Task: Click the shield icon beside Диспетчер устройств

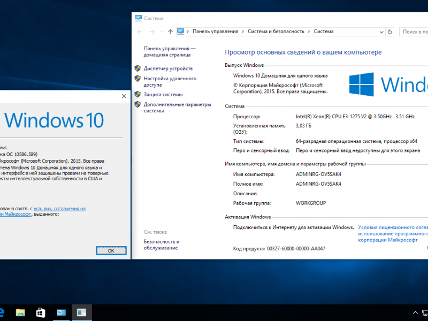Action: tap(137, 68)
